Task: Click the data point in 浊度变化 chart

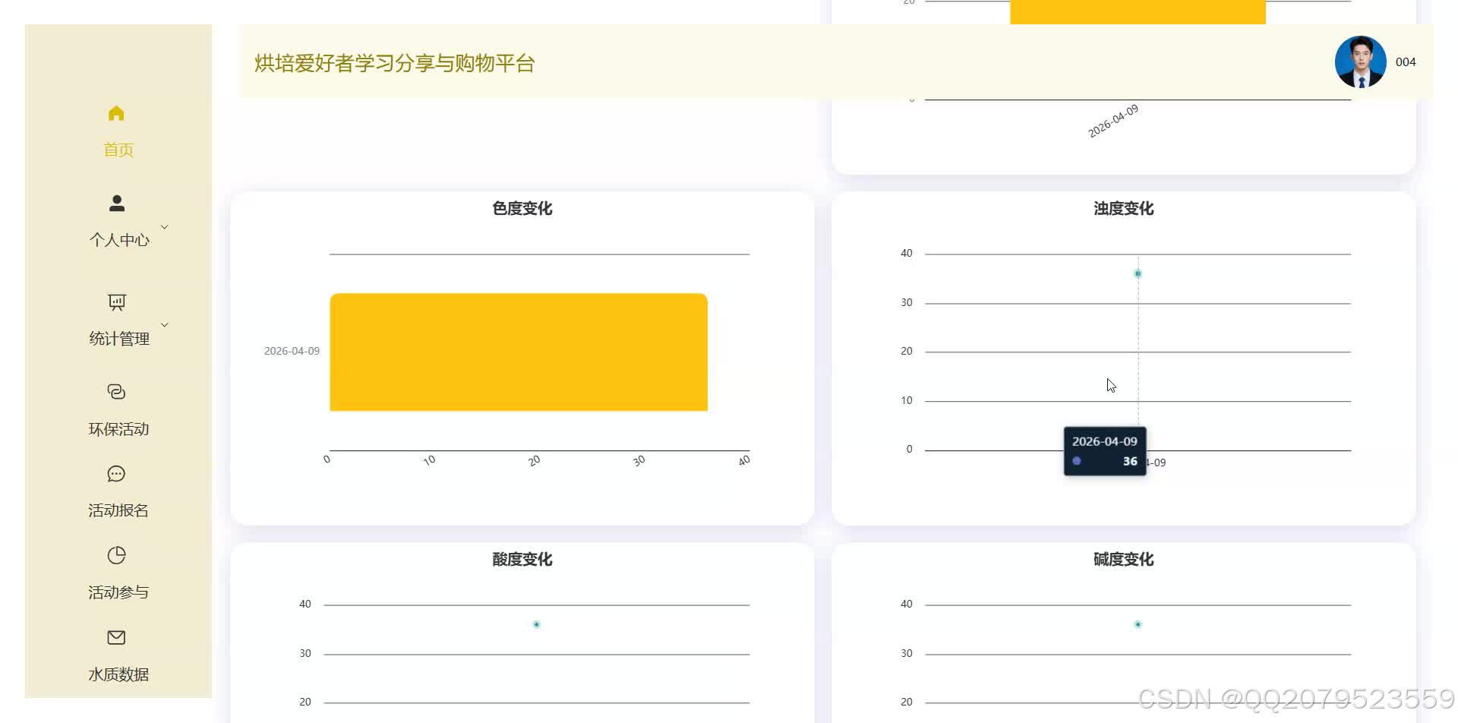Action: point(1138,273)
